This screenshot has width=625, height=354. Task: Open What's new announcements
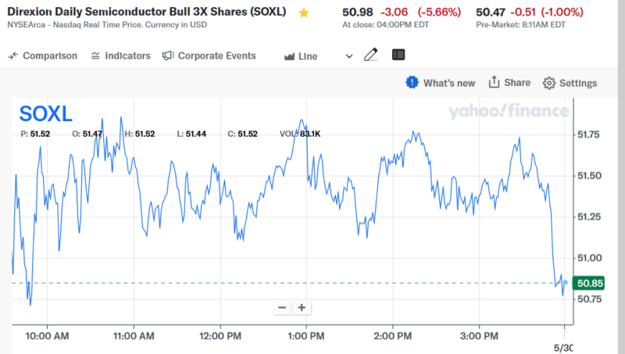441,83
